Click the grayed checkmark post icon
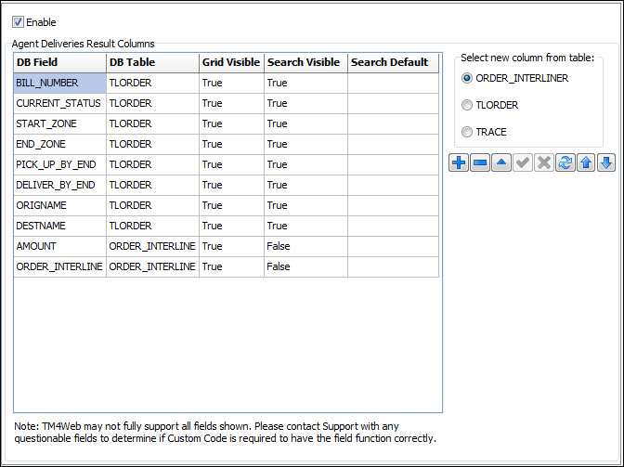 pos(523,163)
